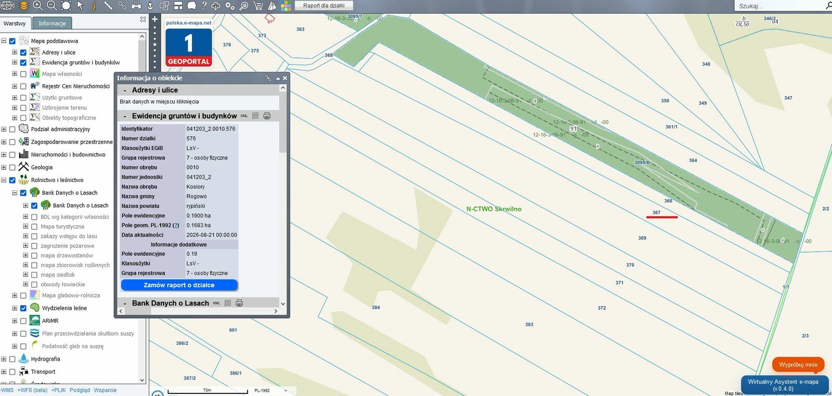Click the plus button on the map zoom bar
Screen dimensions: 832x396
(x=154, y=19)
